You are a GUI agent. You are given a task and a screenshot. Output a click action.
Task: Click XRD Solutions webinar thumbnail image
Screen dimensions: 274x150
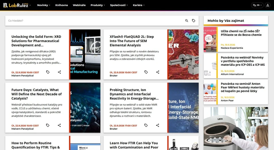[x=85, y=54]
